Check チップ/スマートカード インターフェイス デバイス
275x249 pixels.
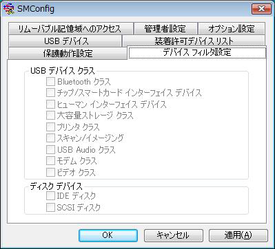pos(50,93)
